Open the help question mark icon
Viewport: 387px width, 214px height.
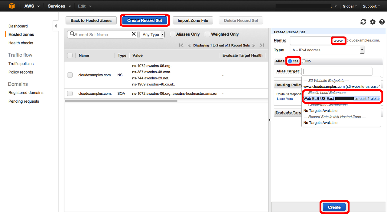click(x=382, y=22)
